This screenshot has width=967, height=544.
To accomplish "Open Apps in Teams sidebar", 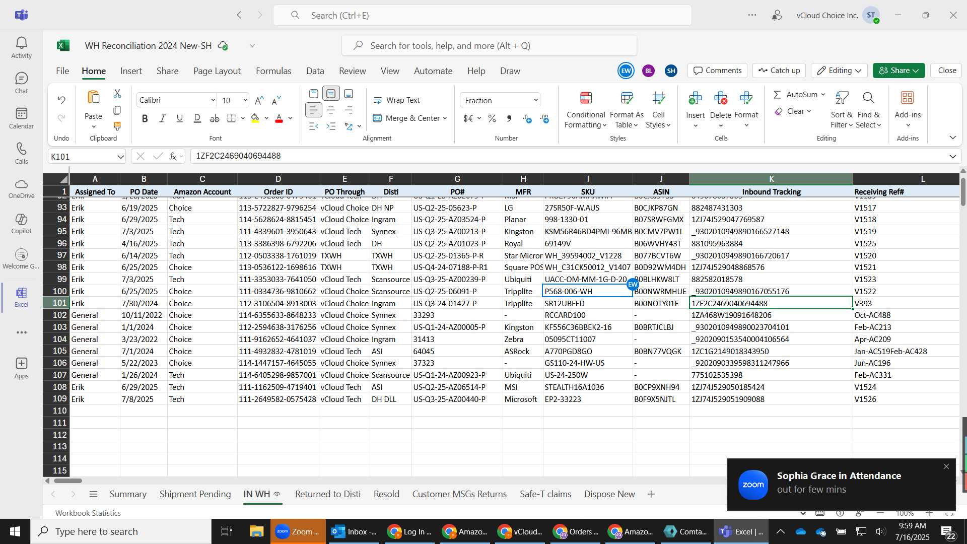I will pos(21,368).
